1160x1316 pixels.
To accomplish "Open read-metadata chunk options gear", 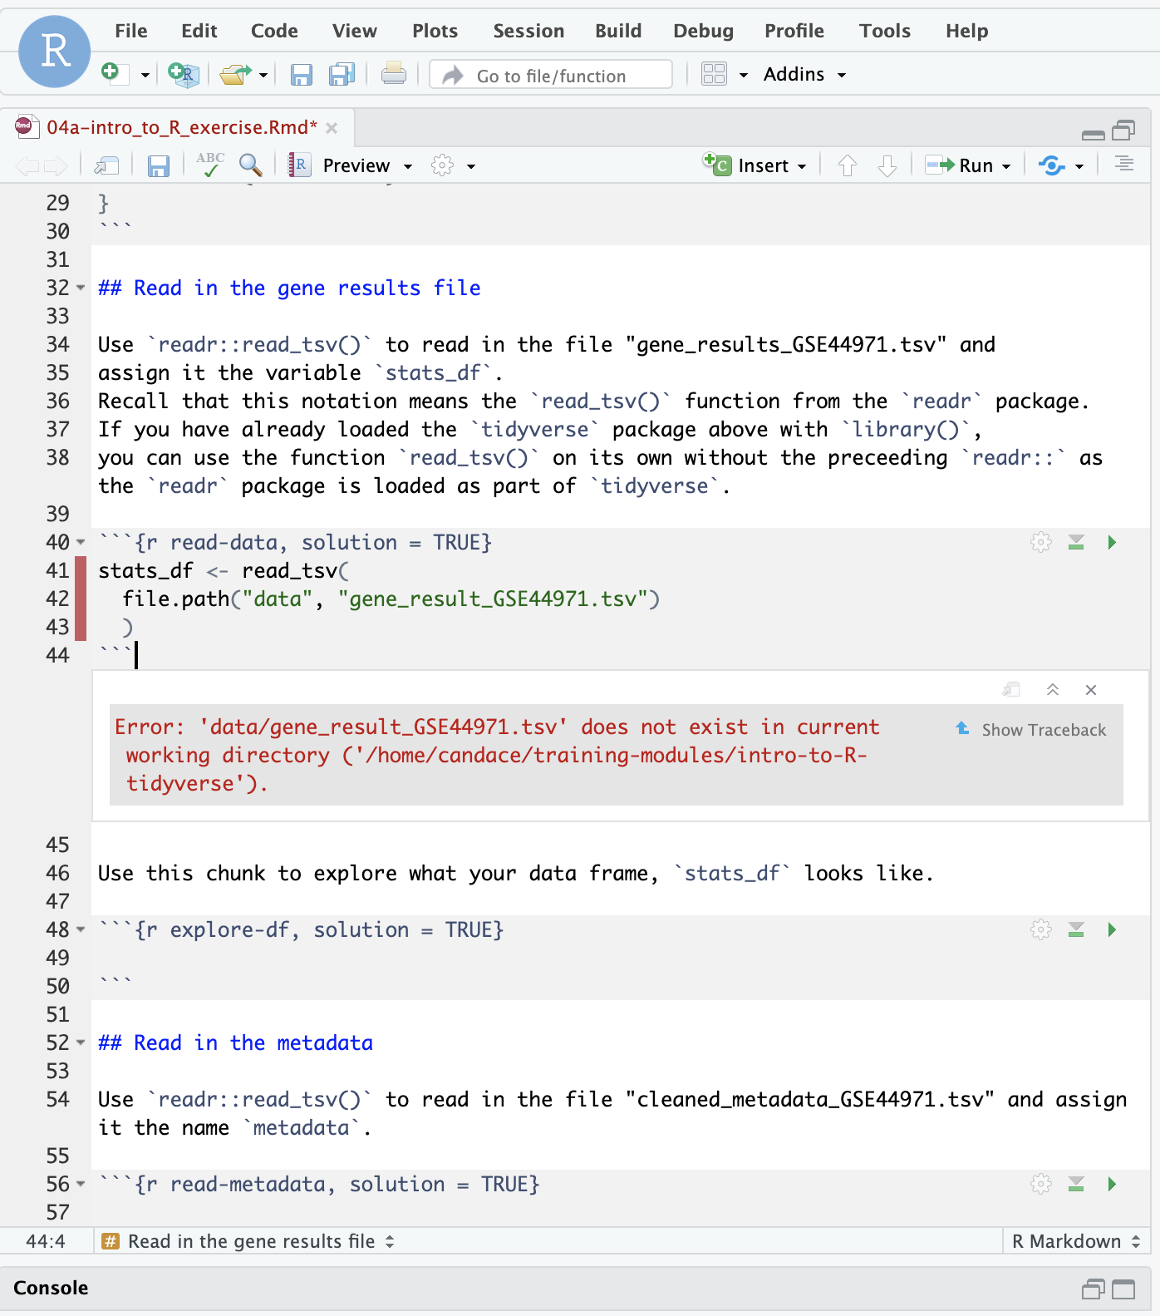I will point(1040,1185).
